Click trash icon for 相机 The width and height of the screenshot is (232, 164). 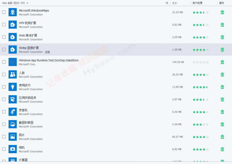(x=222, y=149)
